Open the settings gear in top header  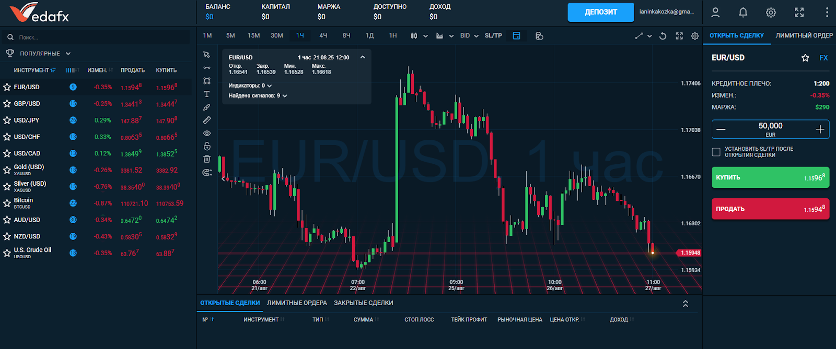click(x=771, y=13)
